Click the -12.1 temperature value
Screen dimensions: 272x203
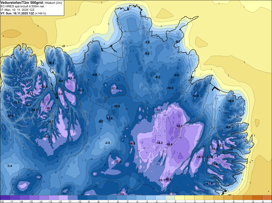(x=27, y=105)
